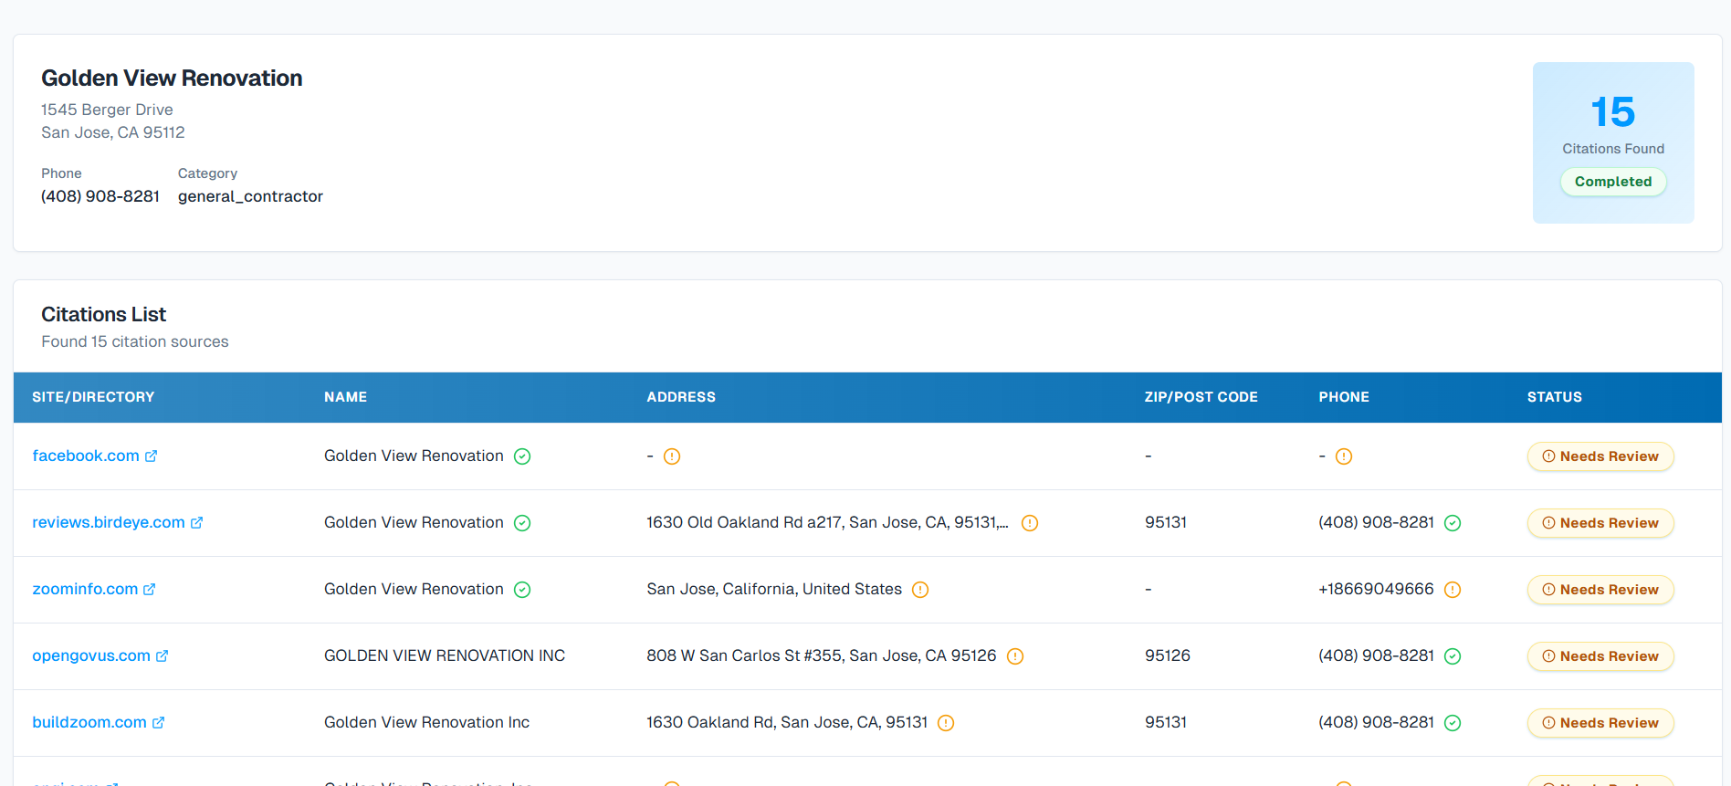The height and width of the screenshot is (786, 1731).
Task: Click warning icon beside 1630 Old Oakland Rd address
Action: pos(1030,523)
